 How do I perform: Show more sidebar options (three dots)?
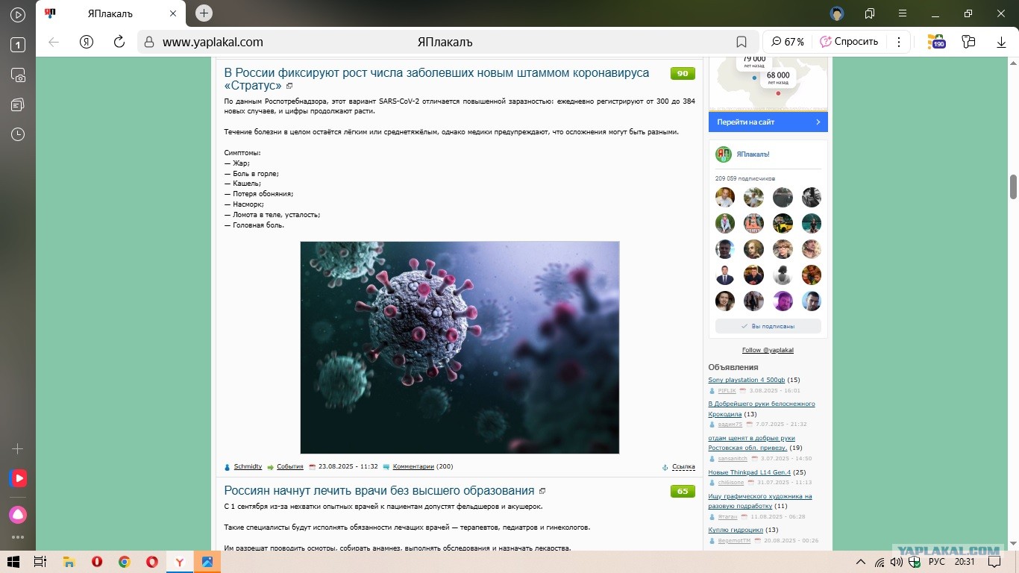[x=18, y=537]
